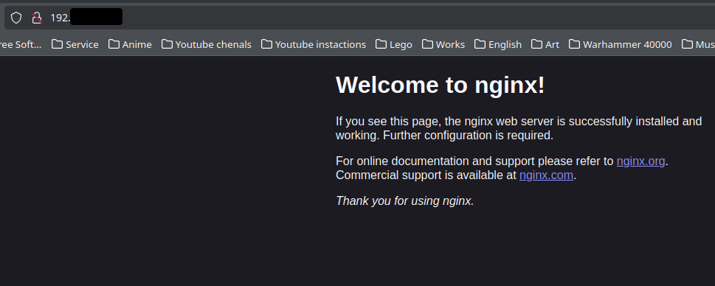Open the Service bookmarks folder
The image size is (715, 286).
click(x=75, y=44)
